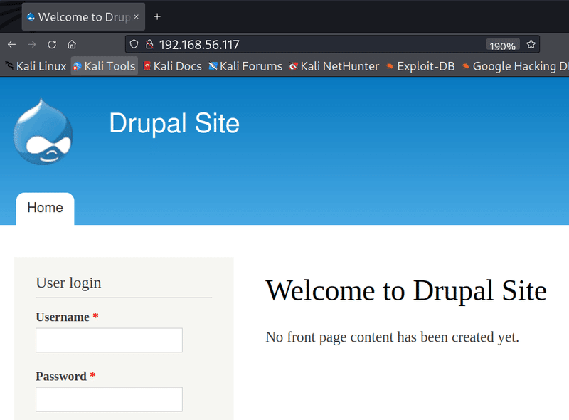
Task: Close the Welcome to Drupal tab
Action: coord(137,16)
